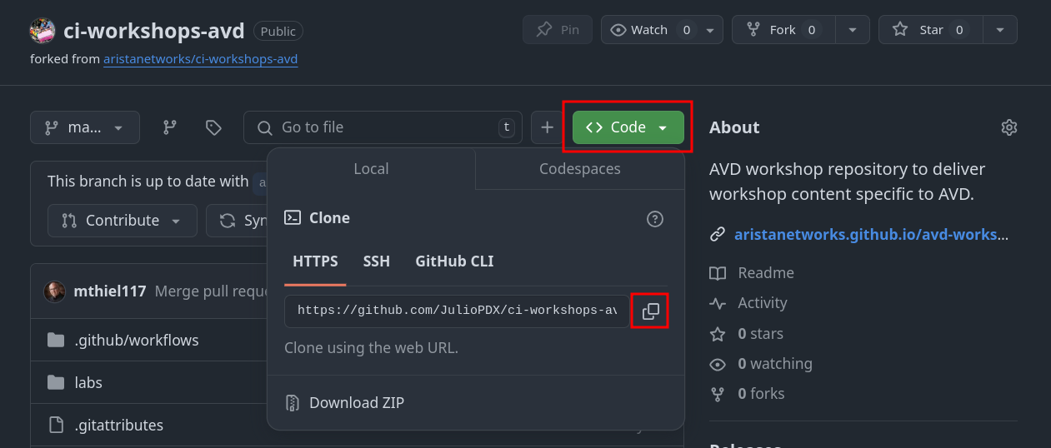Switch to the Codespaces tab

click(579, 169)
